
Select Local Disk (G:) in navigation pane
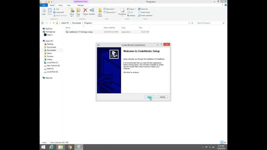[x=52, y=72]
